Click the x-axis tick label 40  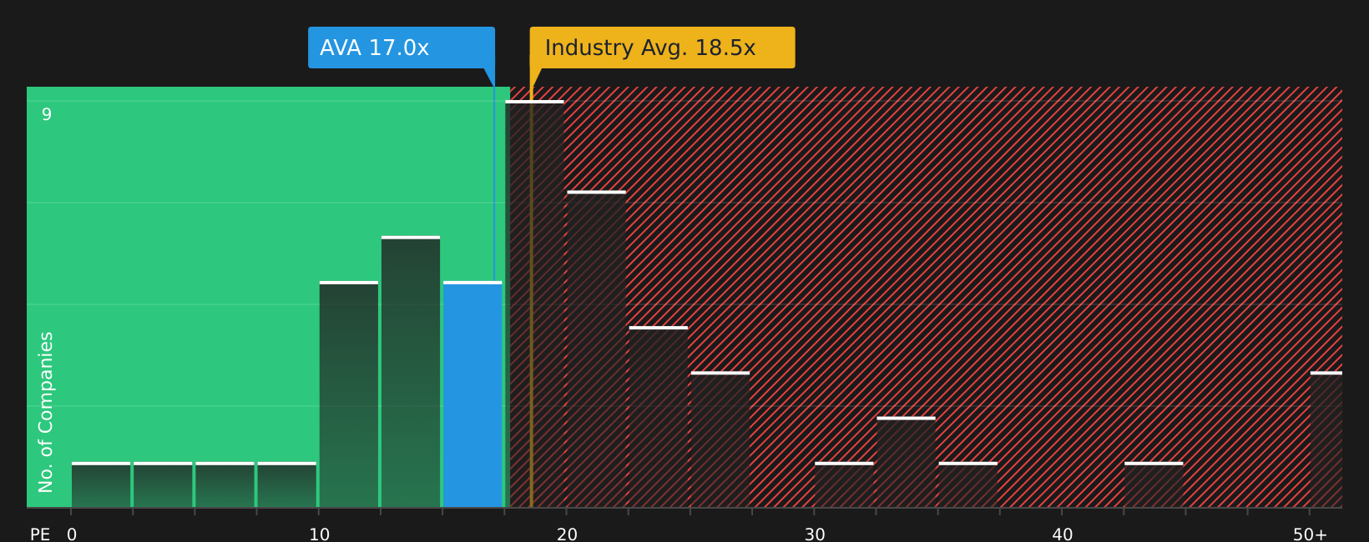point(1063,534)
